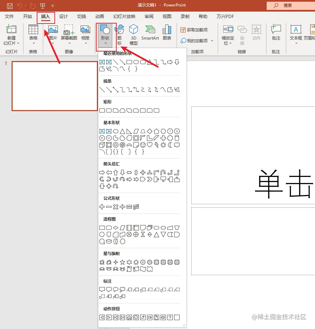This screenshot has height=329, width=315.
Task: Select the Oval in basic shapes
Action: (116, 131)
